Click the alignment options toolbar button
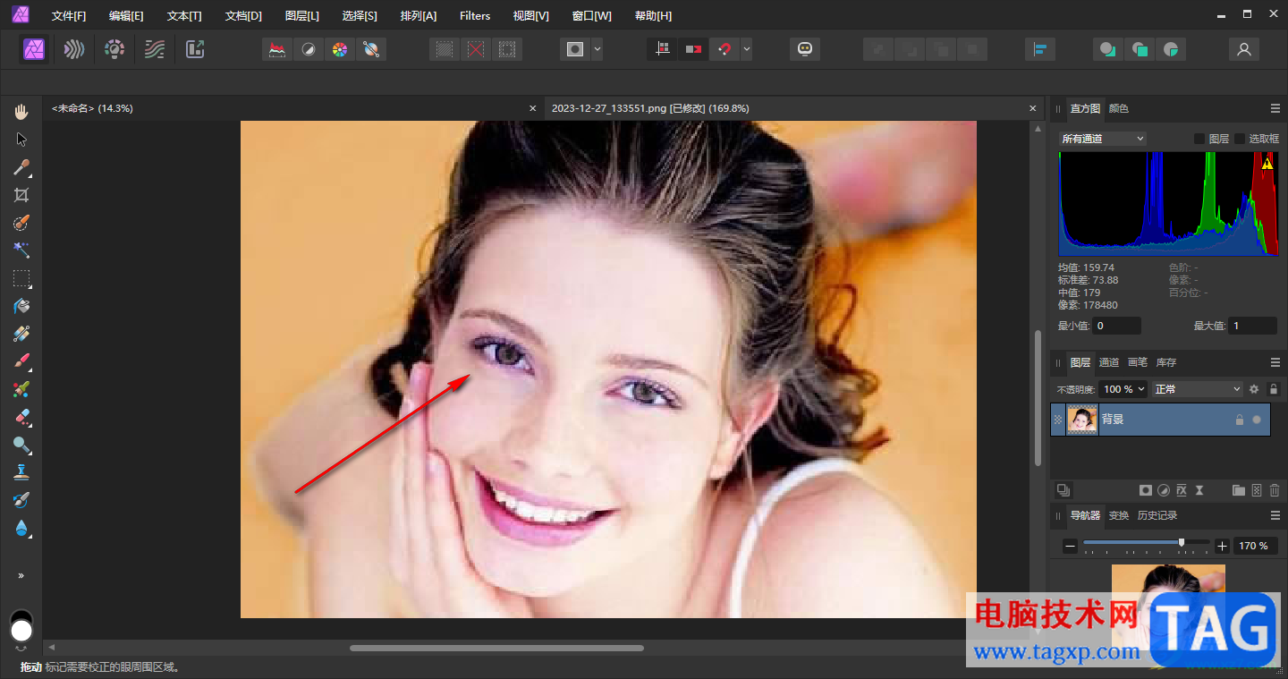Viewport: 1288px width, 679px height. coord(1039,50)
